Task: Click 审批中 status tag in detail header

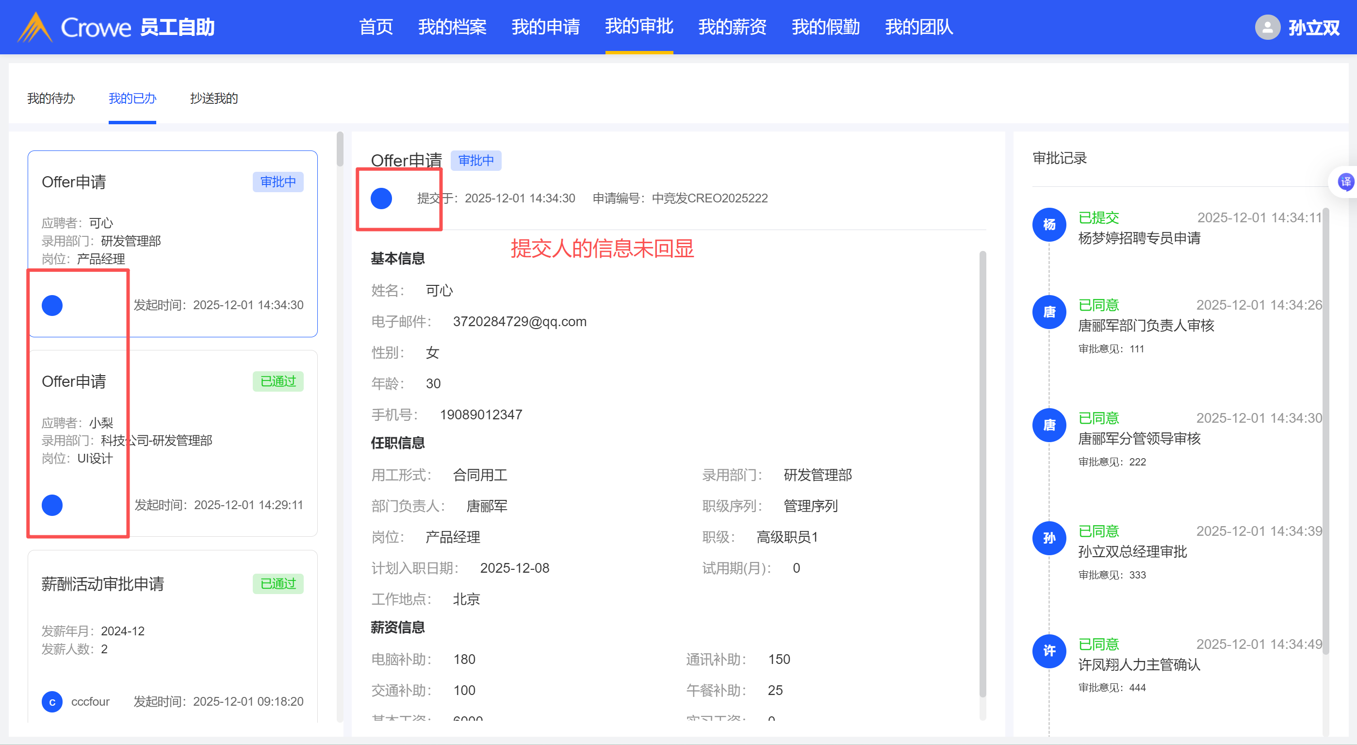Action: point(475,160)
